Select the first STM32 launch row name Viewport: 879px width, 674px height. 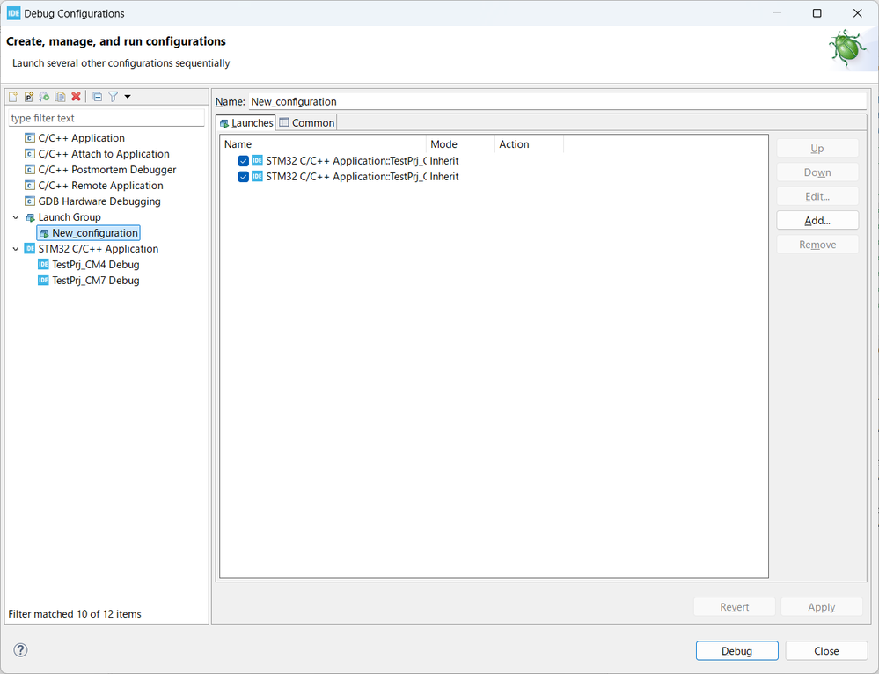click(345, 161)
